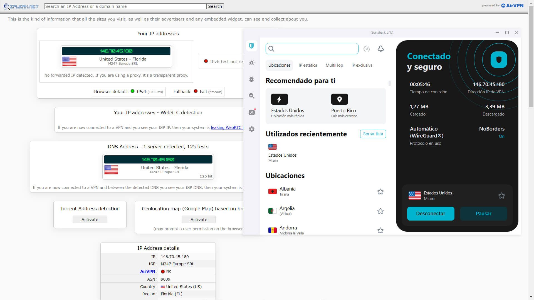
Task: Click the Desconectar button
Action: [x=431, y=214]
